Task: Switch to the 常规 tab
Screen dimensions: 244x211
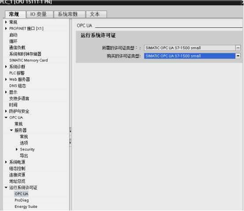Action: pyautogui.click(x=15, y=15)
